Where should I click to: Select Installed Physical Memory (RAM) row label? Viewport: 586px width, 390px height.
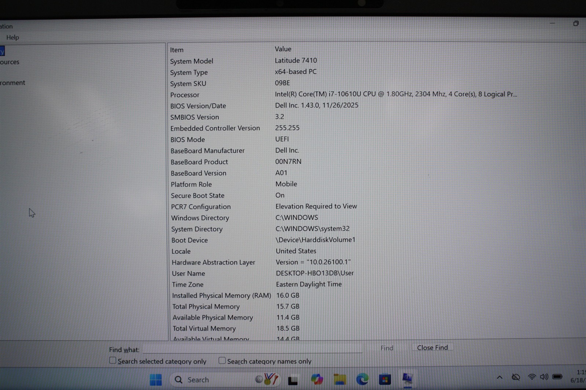pos(222,295)
